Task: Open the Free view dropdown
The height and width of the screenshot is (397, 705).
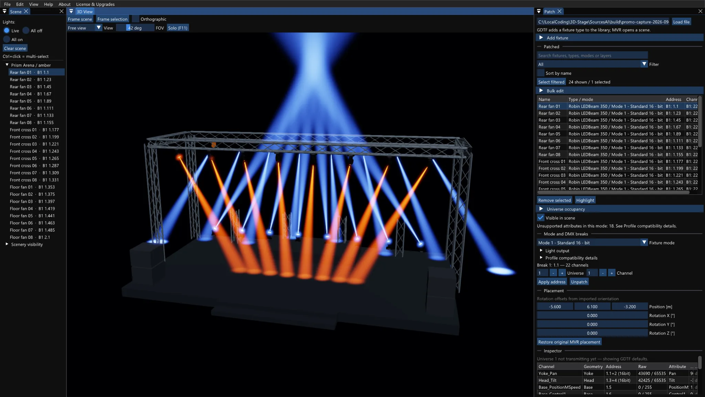Action: [84, 28]
